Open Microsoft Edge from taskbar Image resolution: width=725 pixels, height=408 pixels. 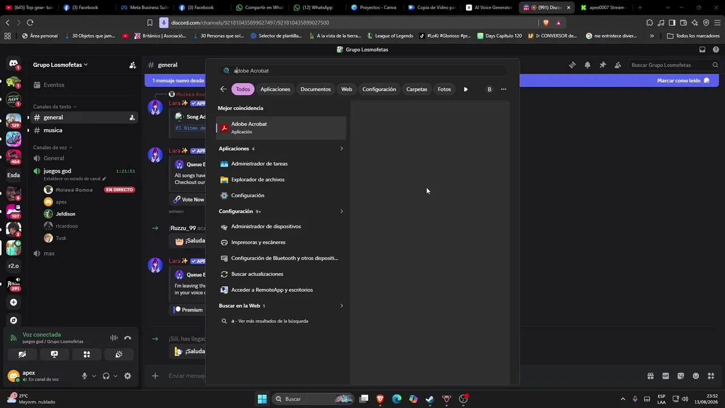(396, 399)
